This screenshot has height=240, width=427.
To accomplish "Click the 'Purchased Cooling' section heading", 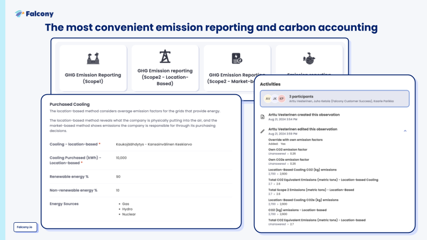I will pos(69,104).
